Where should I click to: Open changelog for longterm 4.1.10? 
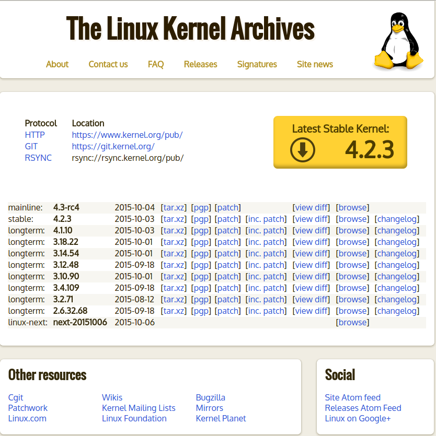(x=397, y=230)
